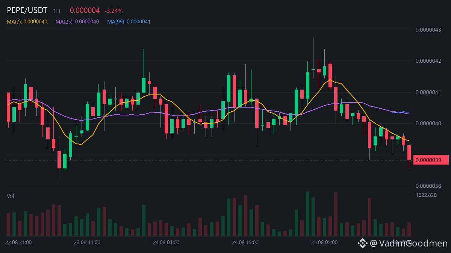Image resolution: width=451 pixels, height=253 pixels.
Task: Click the 25.08 05:00 time axis label
Action: point(324,243)
